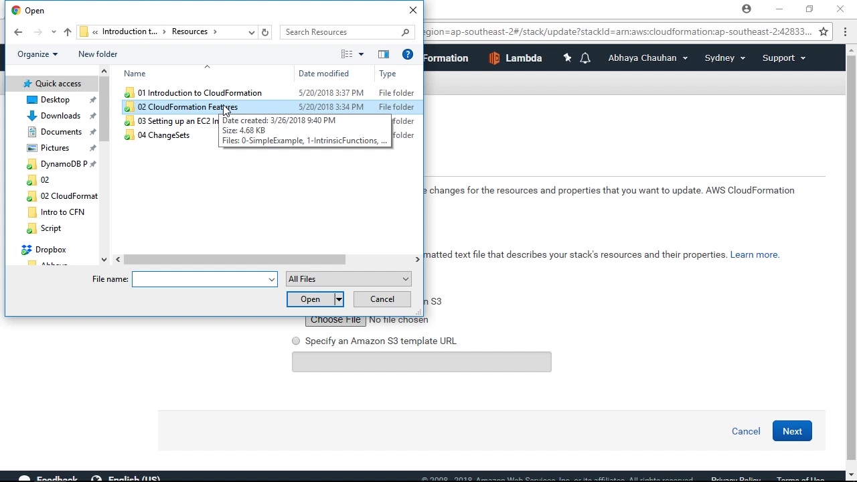Select the Pictures icon in sidebar
Image resolution: width=857 pixels, height=482 pixels.
[31, 148]
